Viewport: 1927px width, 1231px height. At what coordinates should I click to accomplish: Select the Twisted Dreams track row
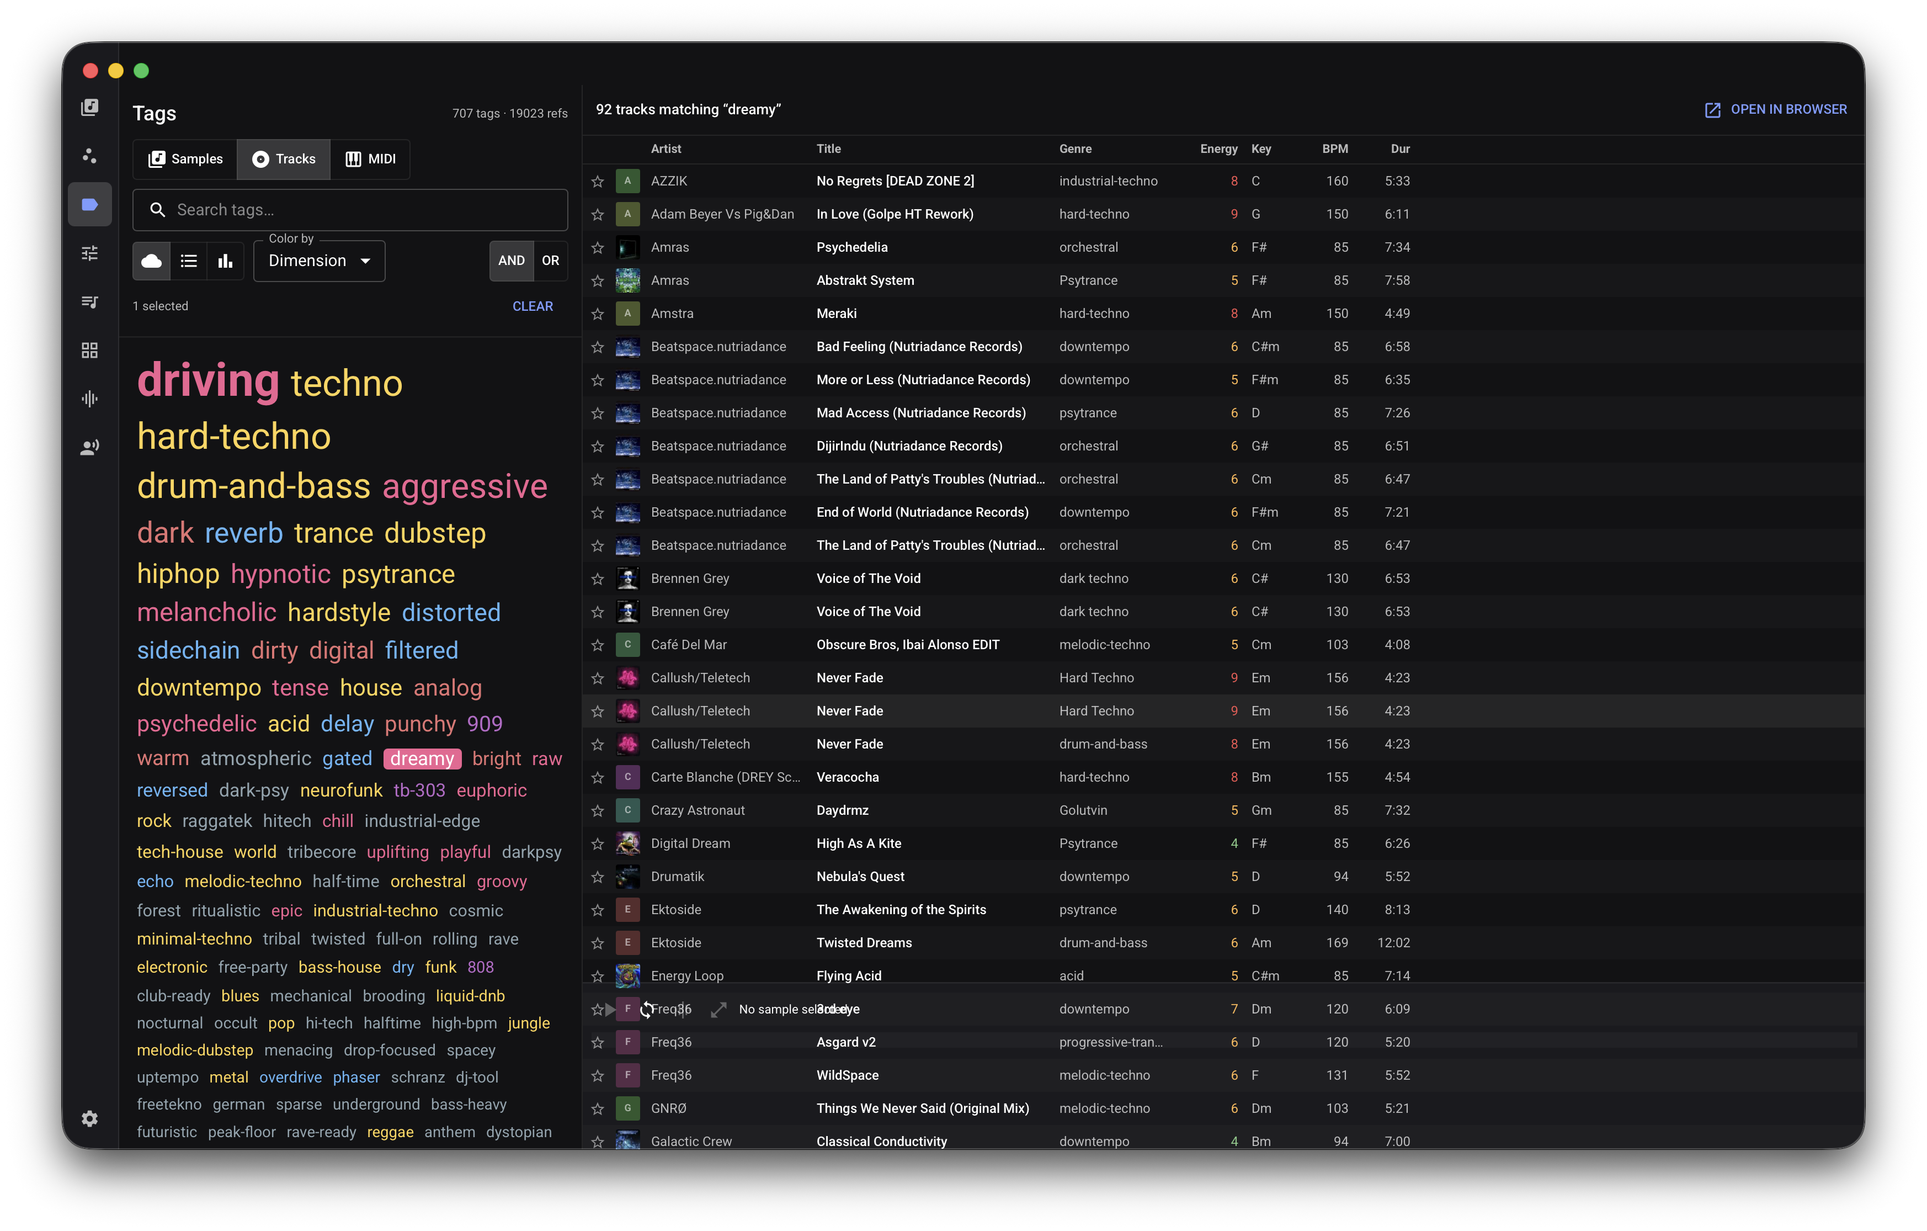[1223, 943]
